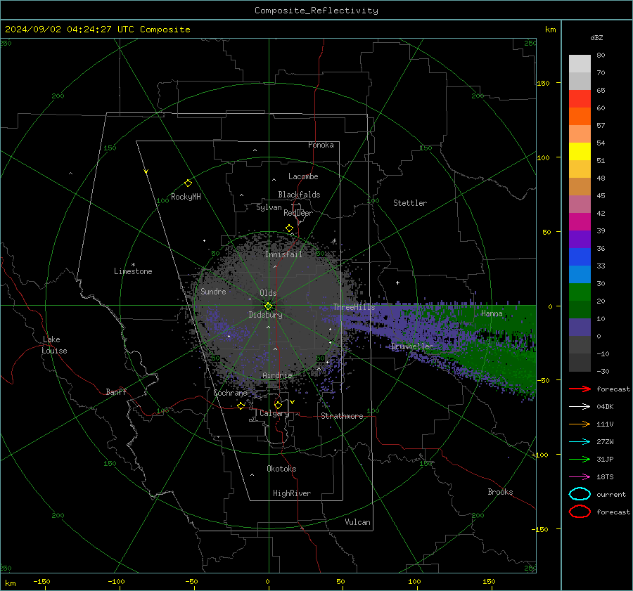Click the Stettler city label
The width and height of the screenshot is (633, 591).
pos(410,203)
